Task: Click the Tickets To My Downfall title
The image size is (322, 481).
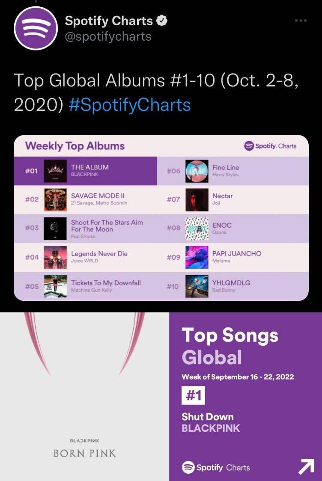Action: (x=106, y=283)
